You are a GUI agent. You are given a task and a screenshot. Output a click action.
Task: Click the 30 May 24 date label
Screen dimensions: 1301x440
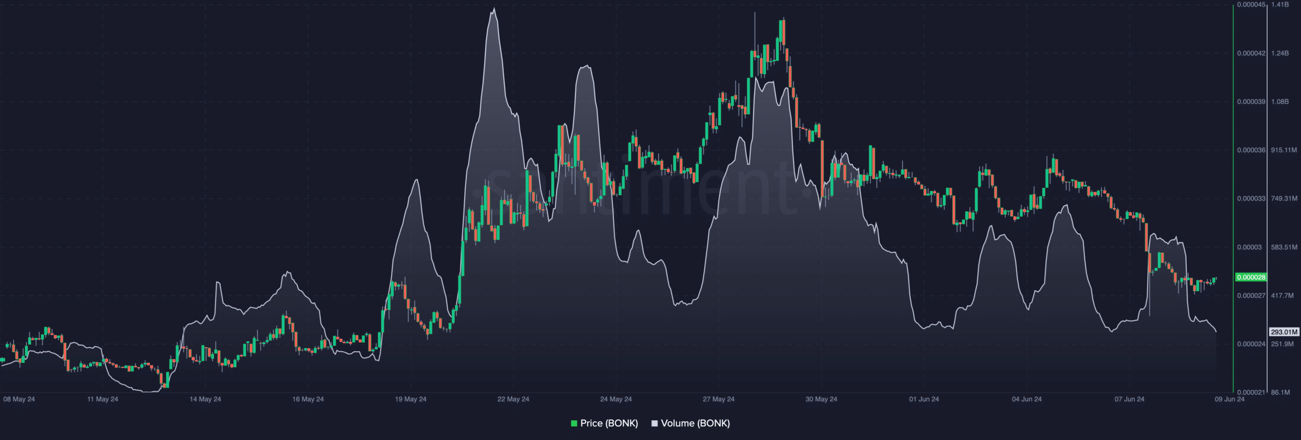[821, 399]
